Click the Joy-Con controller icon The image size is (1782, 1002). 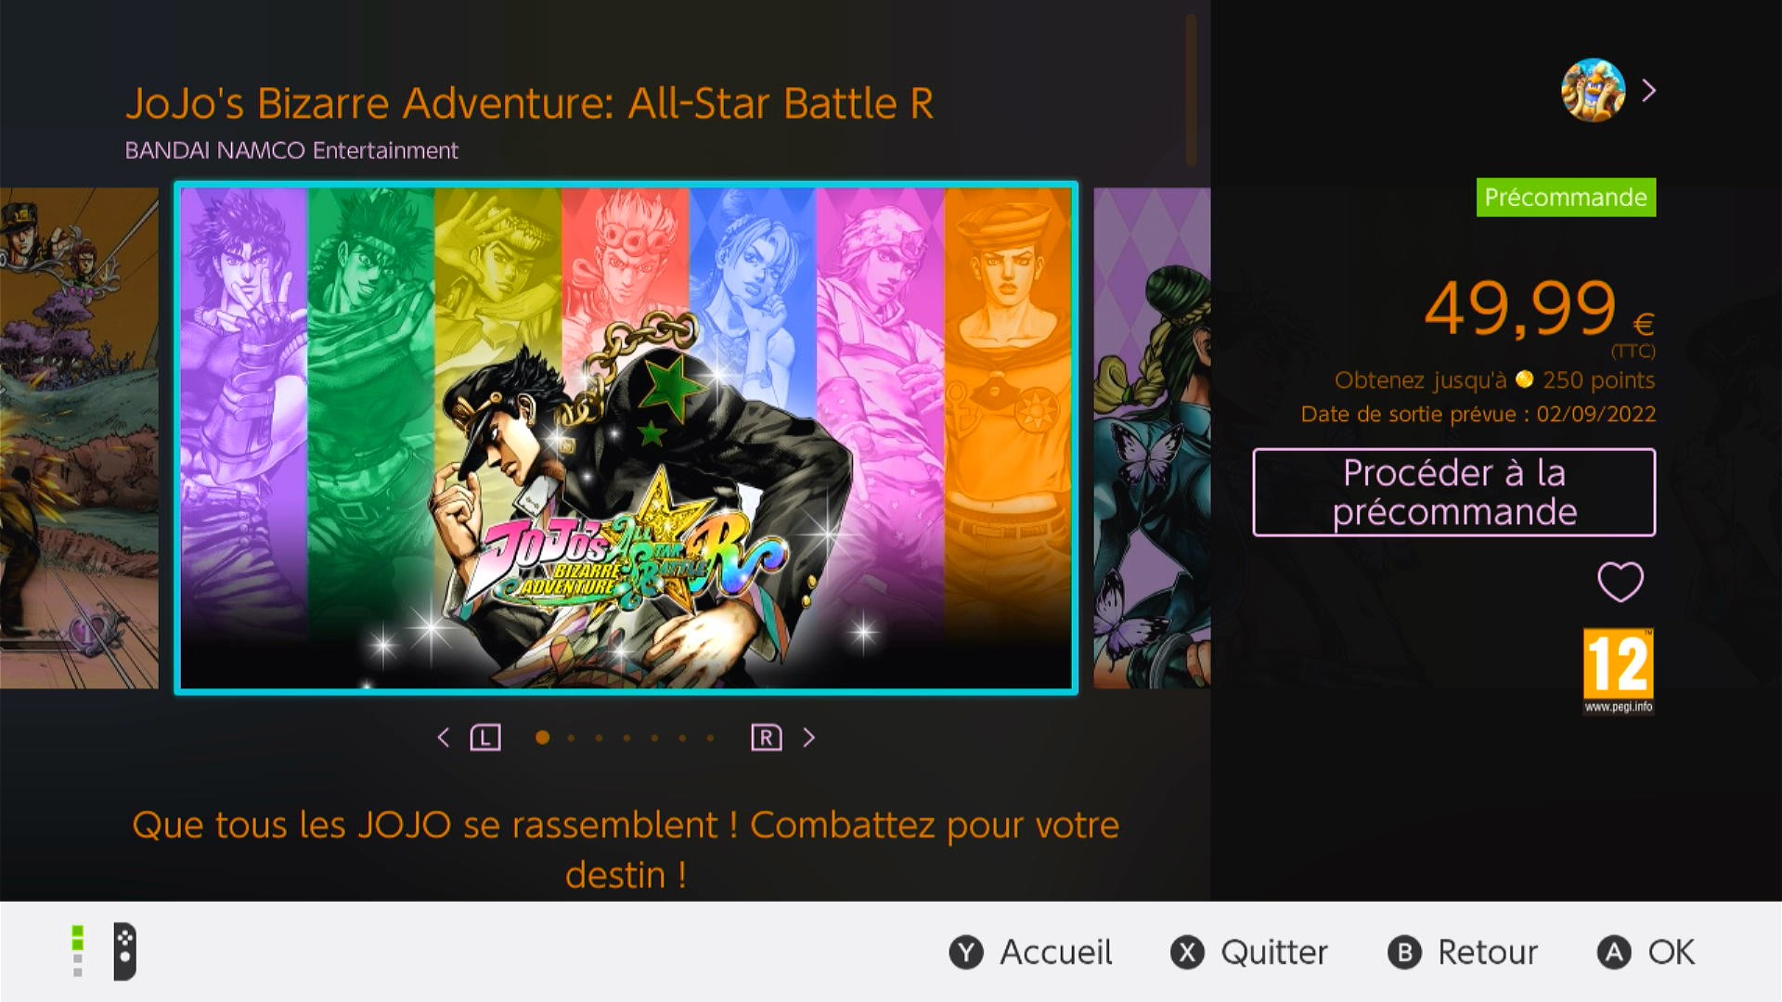(x=124, y=952)
